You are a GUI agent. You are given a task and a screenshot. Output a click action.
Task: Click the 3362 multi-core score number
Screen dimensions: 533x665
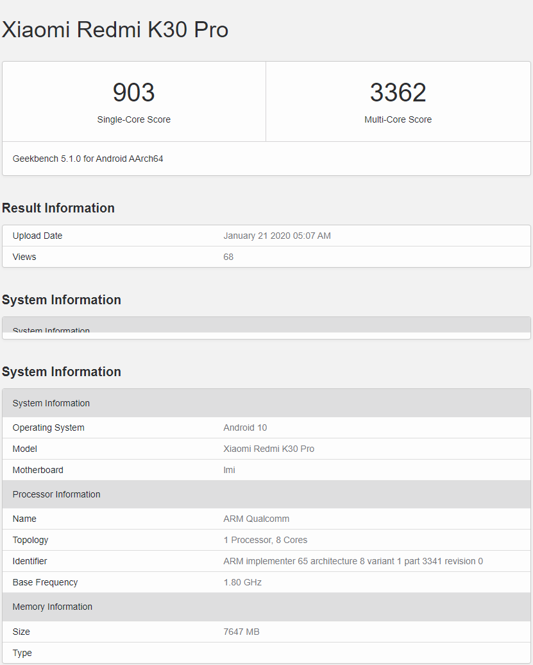[x=398, y=93]
